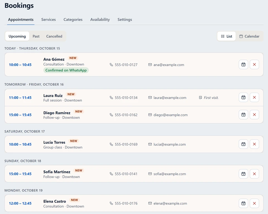Cancel Sofía Martínez's appointment with red X
The image size is (268, 214).
pyautogui.click(x=254, y=174)
